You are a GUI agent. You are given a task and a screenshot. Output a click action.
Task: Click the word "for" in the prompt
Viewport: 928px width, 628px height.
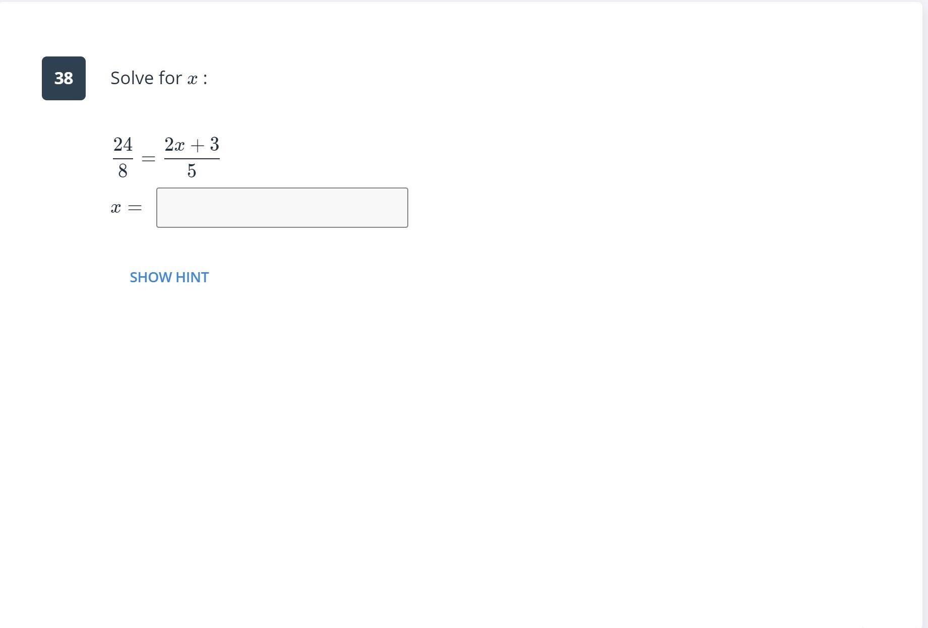point(170,78)
